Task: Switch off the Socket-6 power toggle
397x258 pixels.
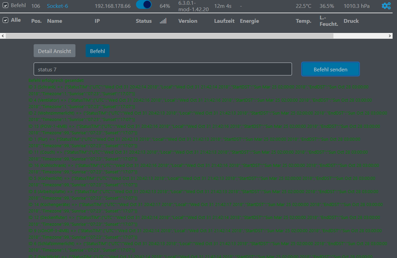Action: click(143, 4)
